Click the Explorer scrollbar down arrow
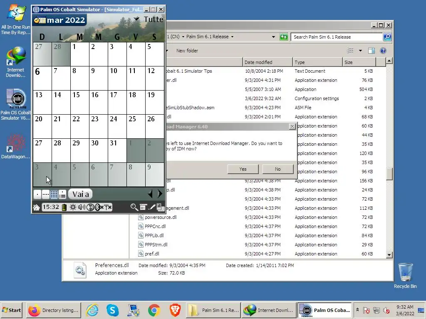426x319 pixels. [x=389, y=255]
